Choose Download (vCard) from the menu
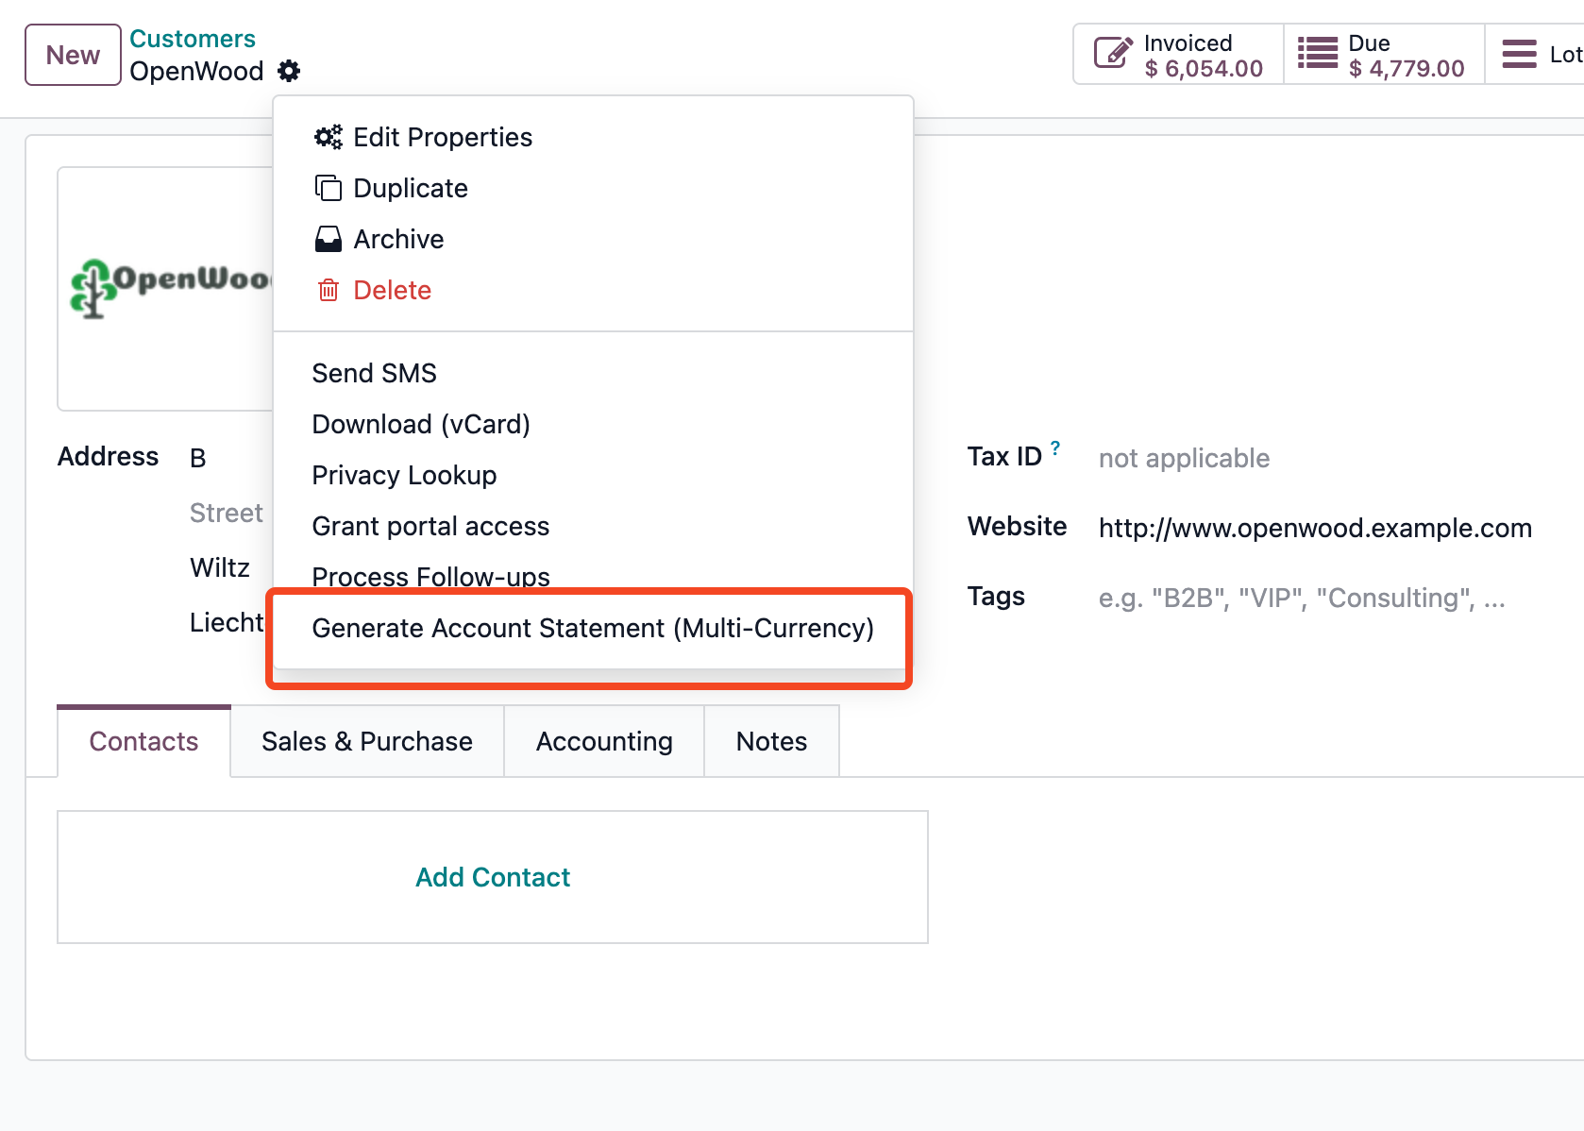The width and height of the screenshot is (1584, 1131). point(421,424)
